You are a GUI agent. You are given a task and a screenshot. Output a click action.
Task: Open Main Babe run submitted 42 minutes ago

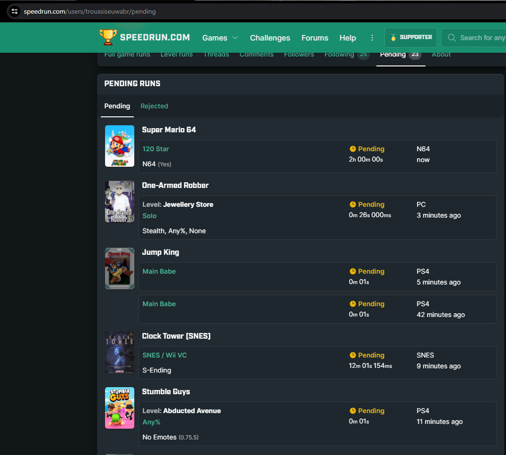(159, 304)
